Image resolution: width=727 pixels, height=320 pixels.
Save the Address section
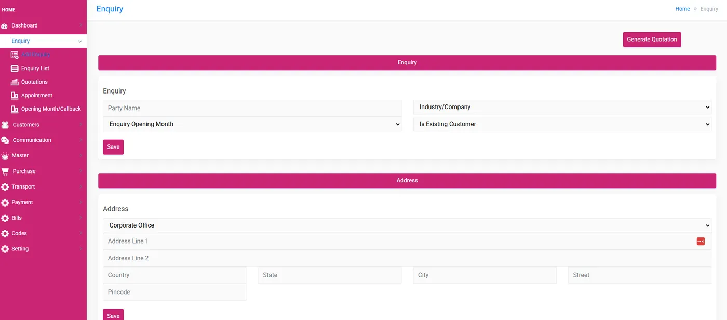113,315
